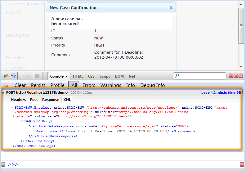The width and height of the screenshot is (246, 171).
Task: Click the break on errors icon
Action: (x=6, y=85)
